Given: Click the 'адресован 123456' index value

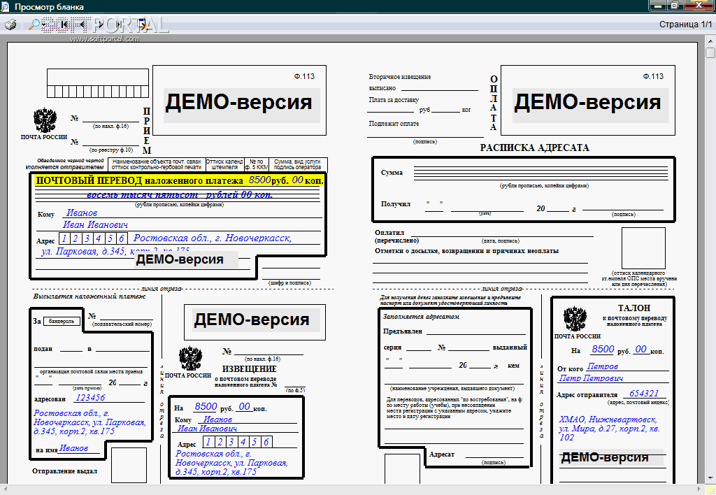Looking at the screenshot, I should 90,398.
